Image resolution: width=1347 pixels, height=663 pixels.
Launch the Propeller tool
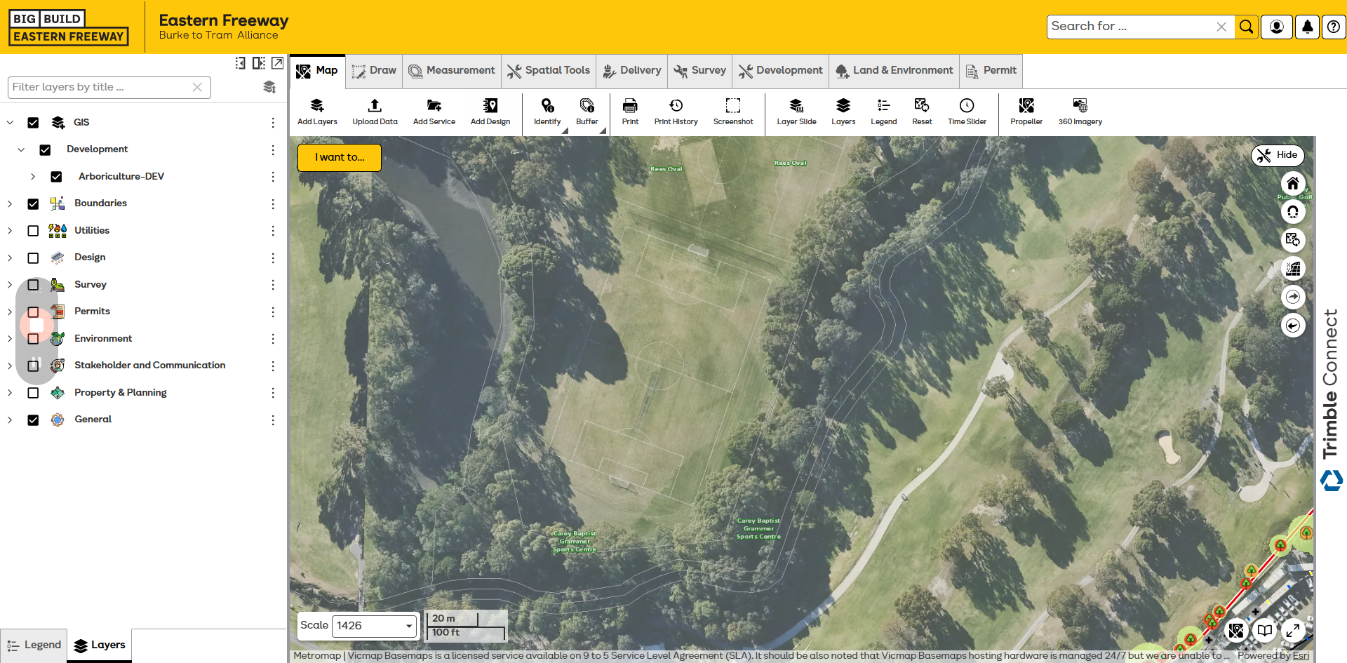tap(1026, 112)
